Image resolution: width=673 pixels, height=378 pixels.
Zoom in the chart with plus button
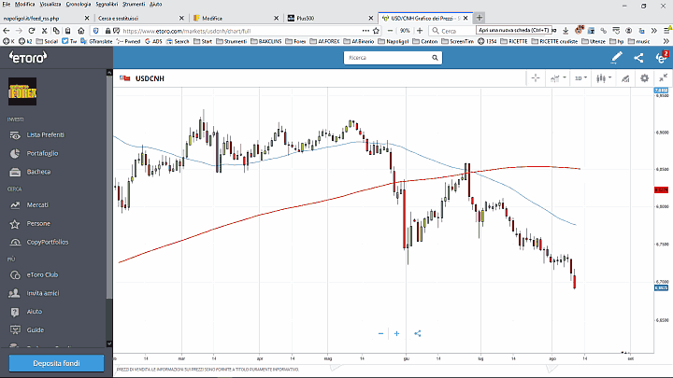(397, 333)
